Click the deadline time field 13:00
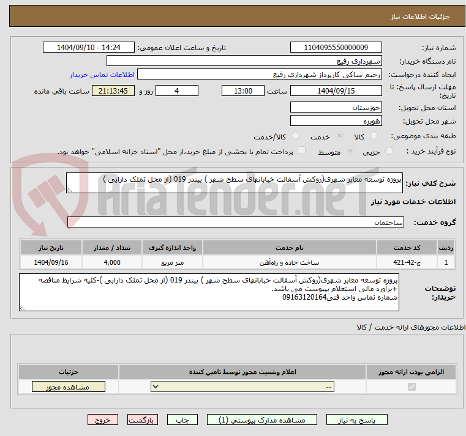This screenshot has height=436, width=466. tap(243, 91)
